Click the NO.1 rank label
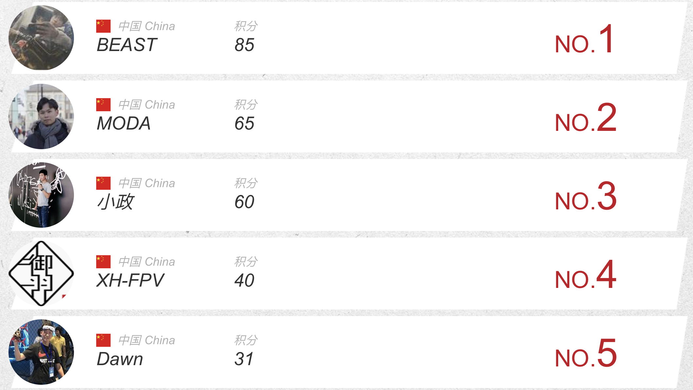This screenshot has height=390, width=693. [584, 39]
